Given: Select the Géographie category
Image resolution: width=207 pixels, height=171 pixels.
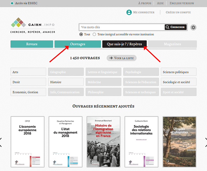Looking at the screenshot, I should tap(66, 72).
